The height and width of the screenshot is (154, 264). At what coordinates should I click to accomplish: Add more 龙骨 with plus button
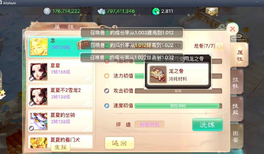tap(219, 46)
